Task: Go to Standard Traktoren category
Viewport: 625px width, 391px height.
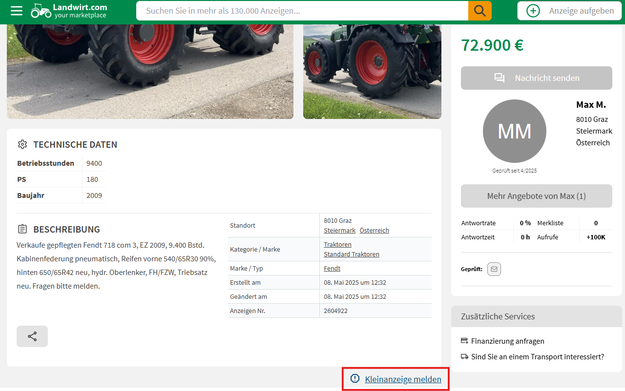Action: click(351, 254)
